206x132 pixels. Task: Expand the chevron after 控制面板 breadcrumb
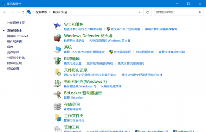coord(50,12)
